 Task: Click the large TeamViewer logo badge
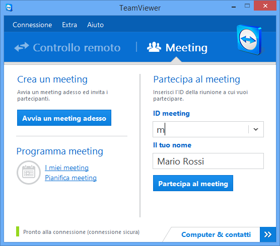click(249, 40)
